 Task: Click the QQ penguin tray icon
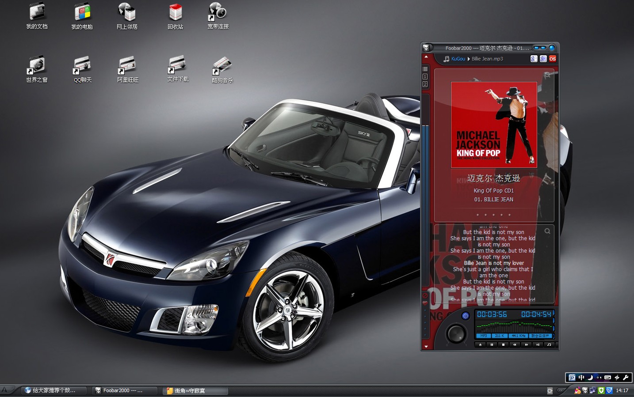[577, 390]
